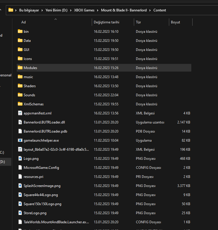The image size is (218, 230).
Task: Click the 15.02.2023 22:04 date cell
Action: coord(106,95)
